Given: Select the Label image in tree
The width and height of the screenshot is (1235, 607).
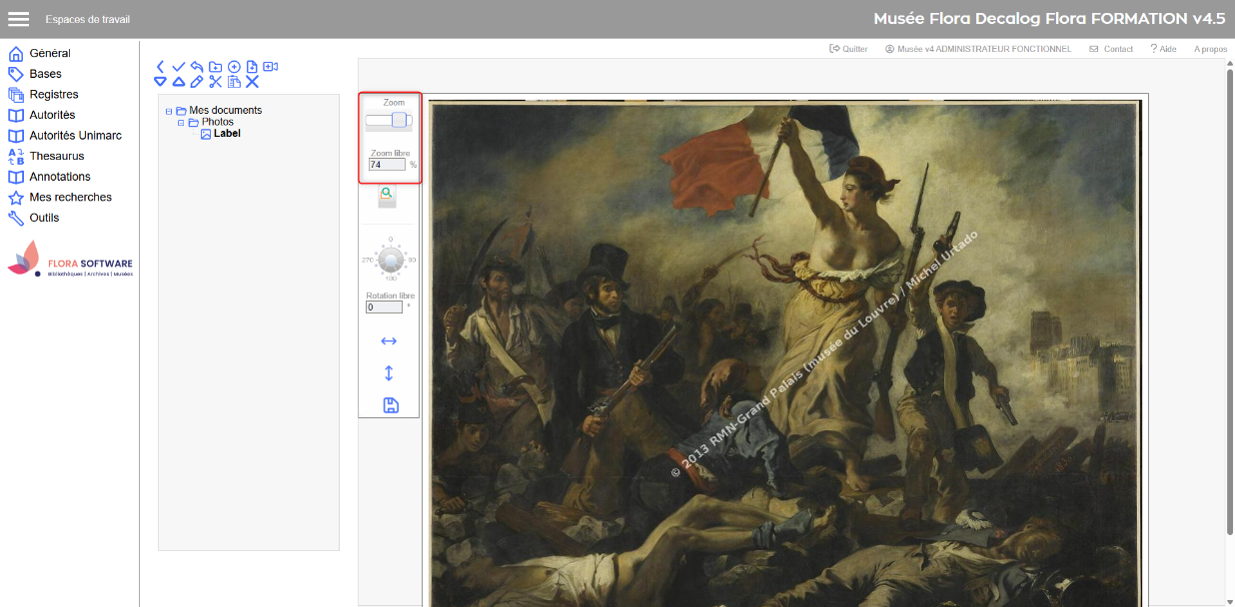Looking at the screenshot, I should point(226,134).
